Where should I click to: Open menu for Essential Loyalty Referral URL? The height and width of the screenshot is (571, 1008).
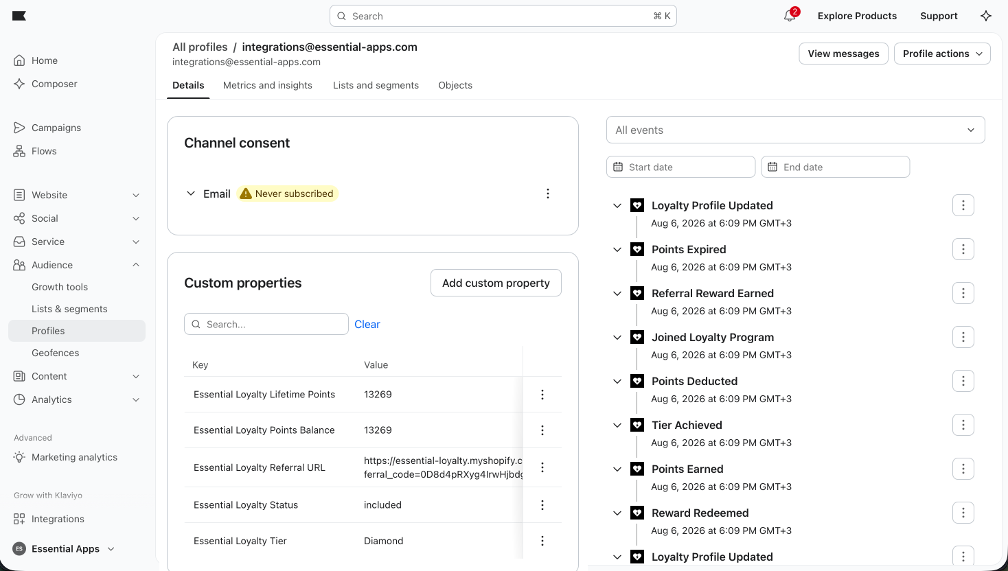point(542,467)
